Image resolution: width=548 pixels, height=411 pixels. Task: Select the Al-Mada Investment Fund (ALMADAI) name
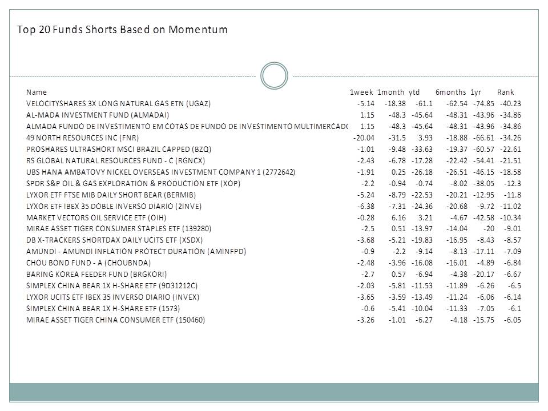(98, 115)
